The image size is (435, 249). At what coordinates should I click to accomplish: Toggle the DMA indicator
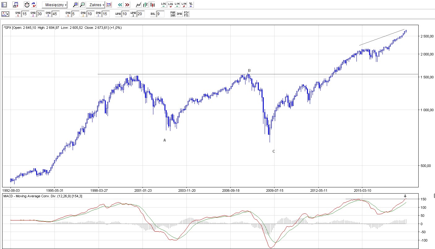pyautogui.click(x=180, y=14)
